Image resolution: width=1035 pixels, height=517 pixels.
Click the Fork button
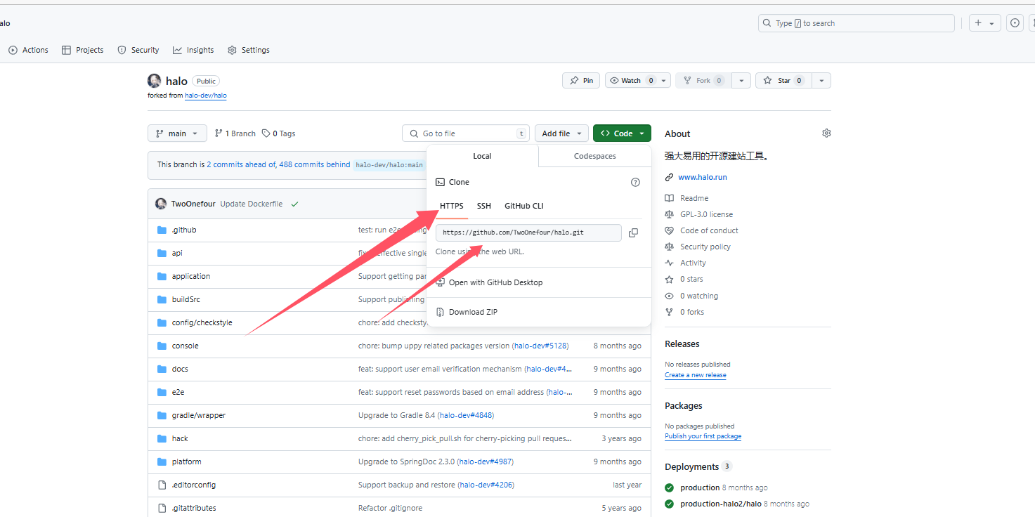click(x=703, y=81)
